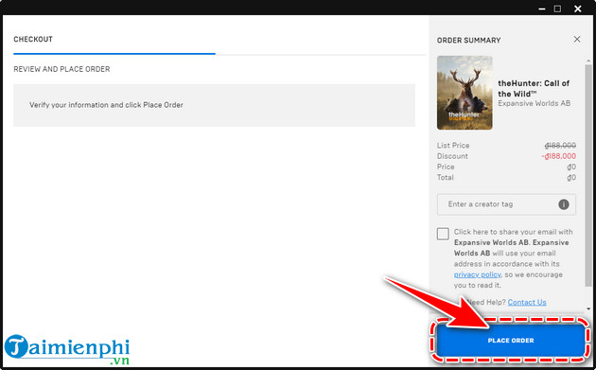The image size is (596, 370).
Task: Open the Contact Us link
Action: 527,302
